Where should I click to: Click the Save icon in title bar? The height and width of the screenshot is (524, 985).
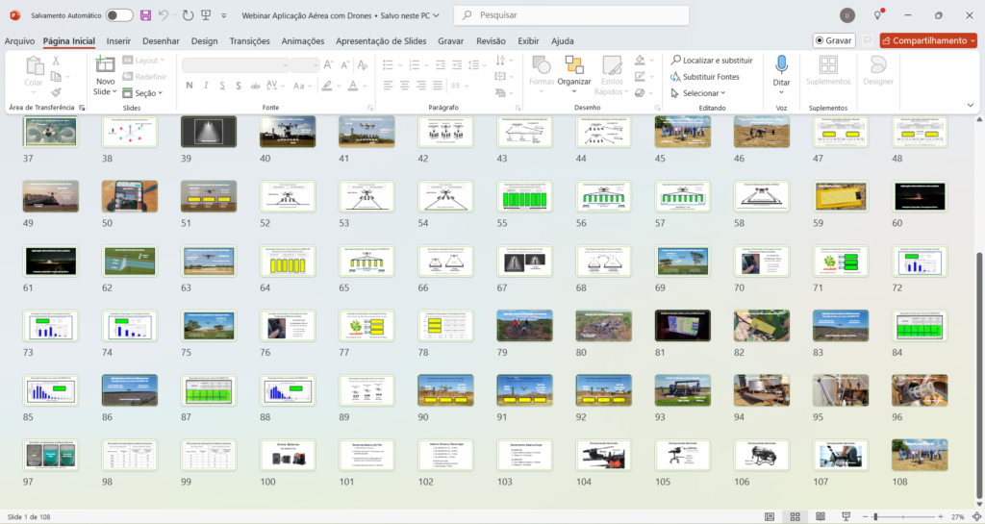click(145, 15)
